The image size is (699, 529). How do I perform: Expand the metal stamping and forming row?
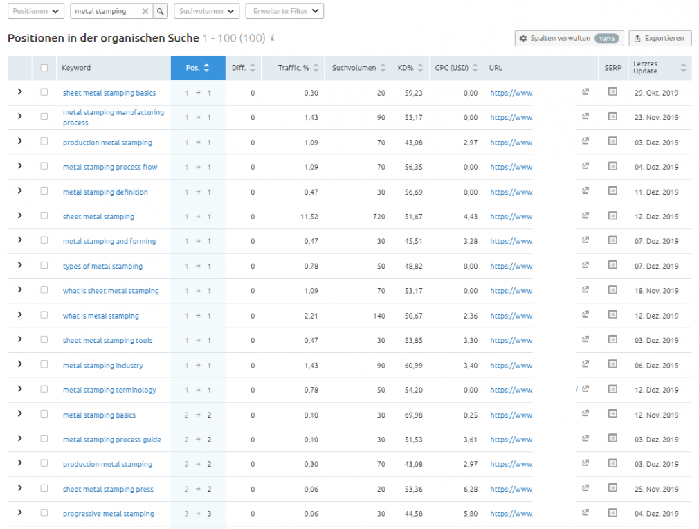(19, 240)
